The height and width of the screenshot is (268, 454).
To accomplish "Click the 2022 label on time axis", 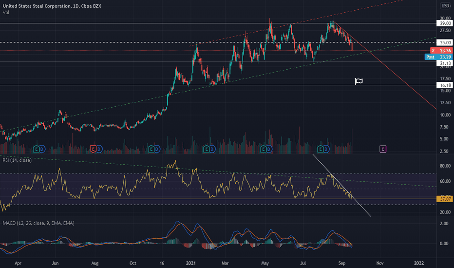I will click(x=419, y=263).
